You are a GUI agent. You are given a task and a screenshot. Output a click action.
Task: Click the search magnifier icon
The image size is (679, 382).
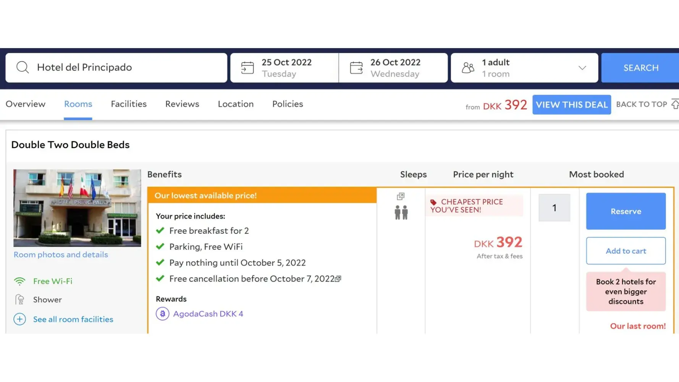coord(23,68)
